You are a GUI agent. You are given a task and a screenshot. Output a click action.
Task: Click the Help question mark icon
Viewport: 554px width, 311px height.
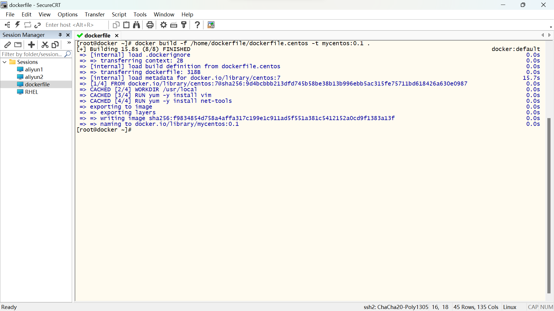[197, 25]
